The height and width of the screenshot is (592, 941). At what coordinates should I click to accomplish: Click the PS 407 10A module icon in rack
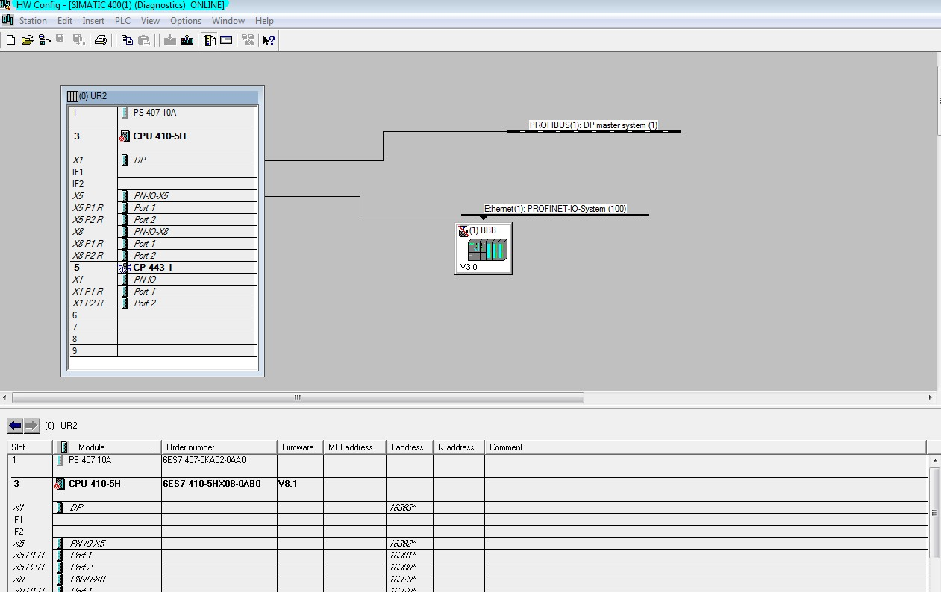[x=124, y=113]
